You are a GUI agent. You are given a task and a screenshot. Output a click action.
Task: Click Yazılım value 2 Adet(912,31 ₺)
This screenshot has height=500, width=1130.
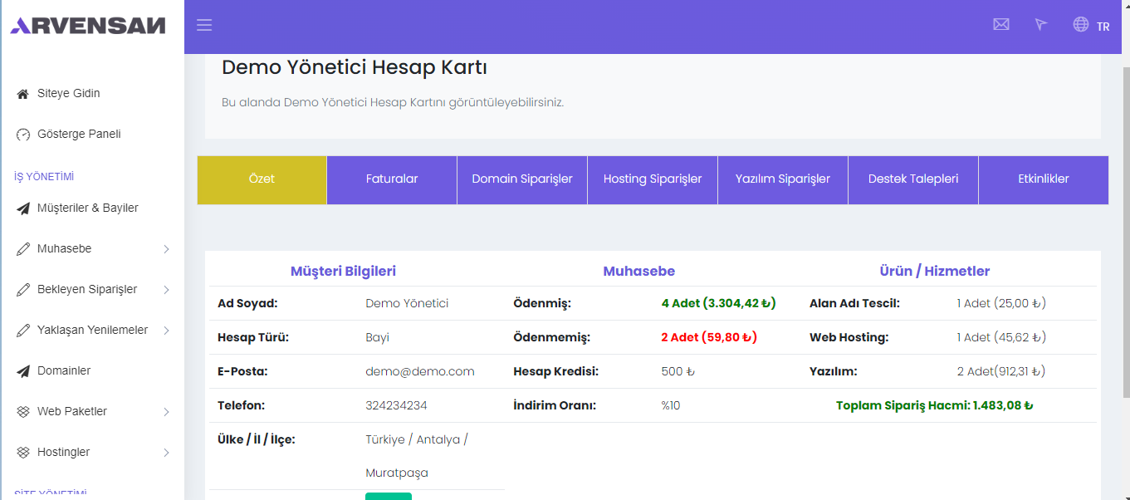(1001, 371)
